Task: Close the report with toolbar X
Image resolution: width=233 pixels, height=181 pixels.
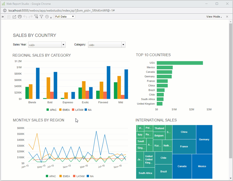Action: (x=227, y=17)
